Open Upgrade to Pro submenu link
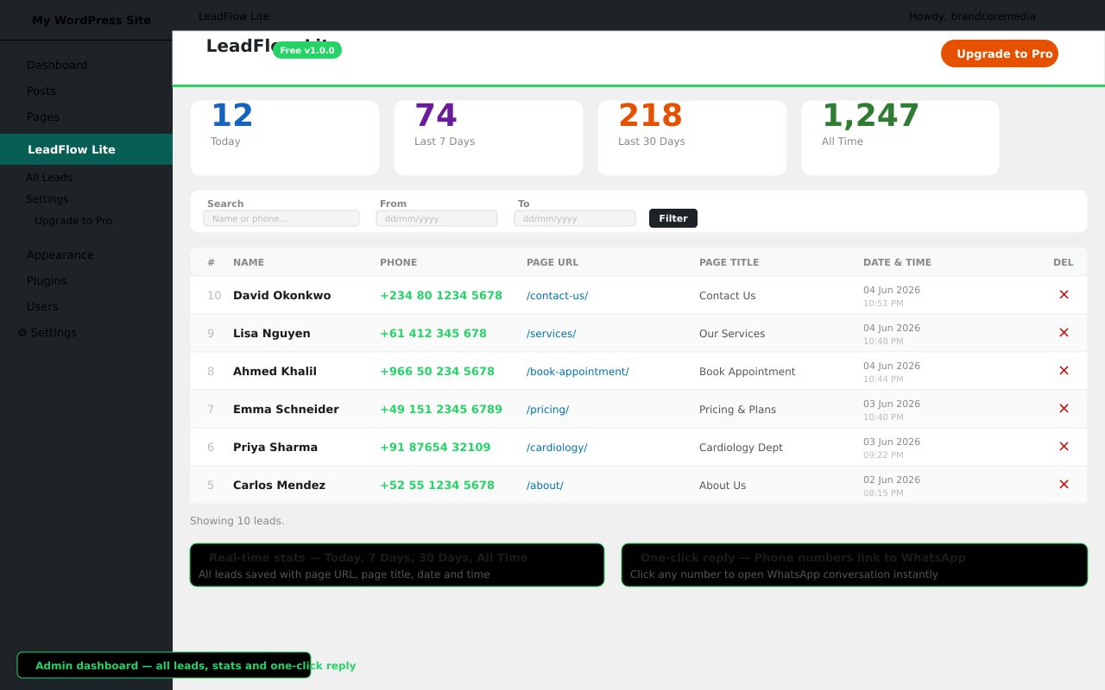The height and width of the screenshot is (690, 1105). click(73, 221)
